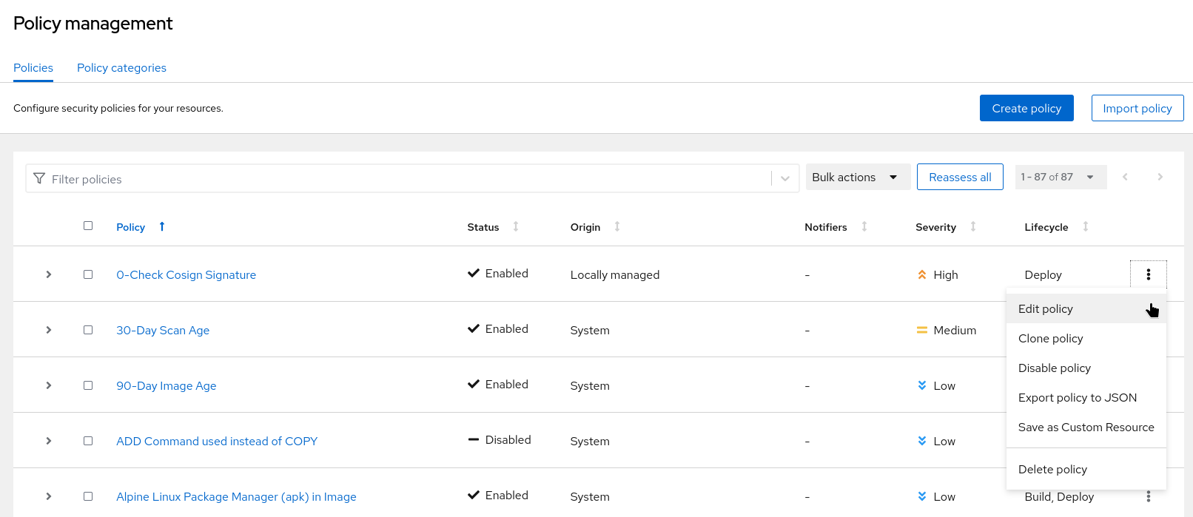Choose Clone policy from the menu
1193x517 pixels.
[x=1050, y=338]
